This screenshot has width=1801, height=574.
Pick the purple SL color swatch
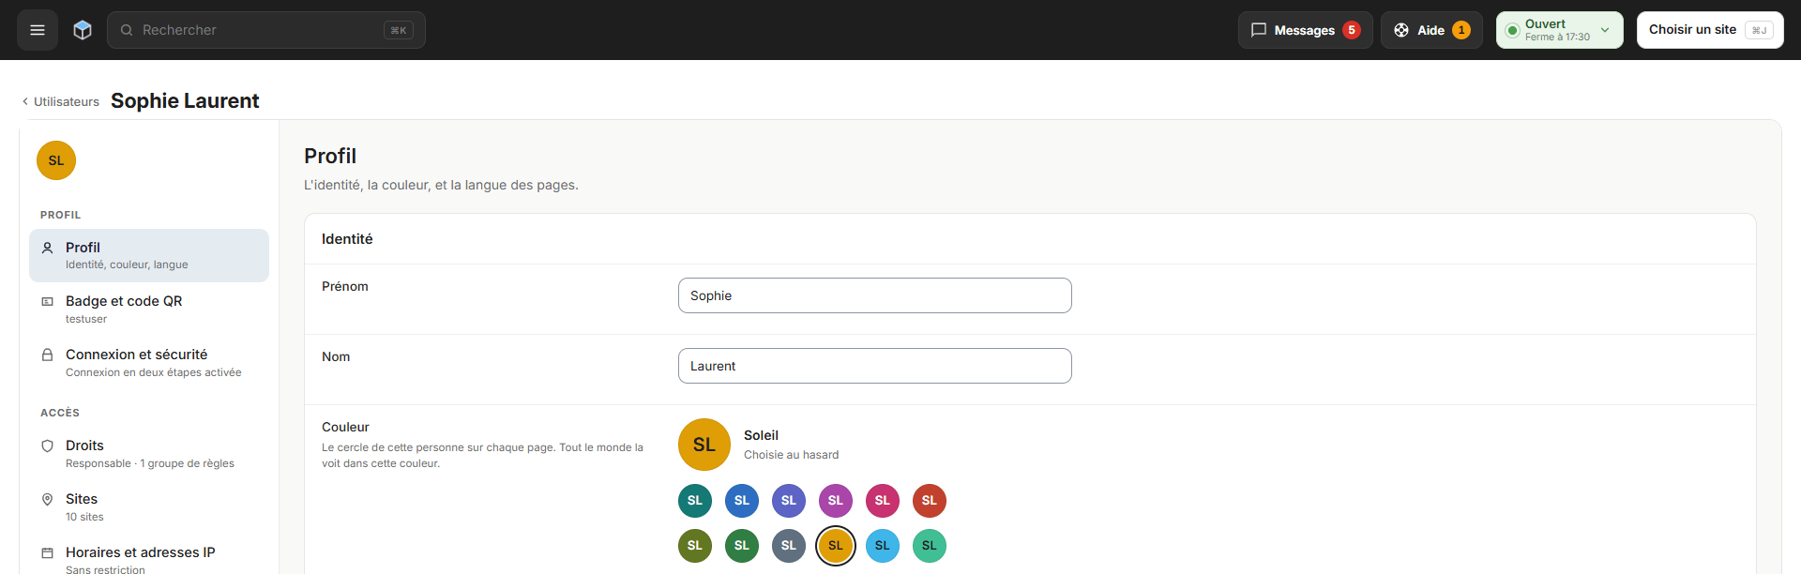click(836, 501)
